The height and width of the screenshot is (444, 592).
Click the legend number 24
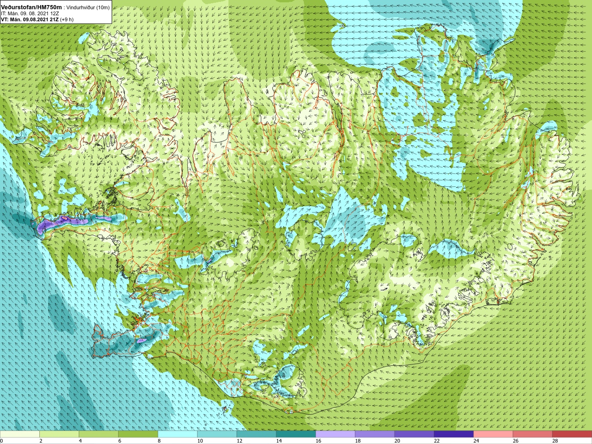[x=476, y=441]
